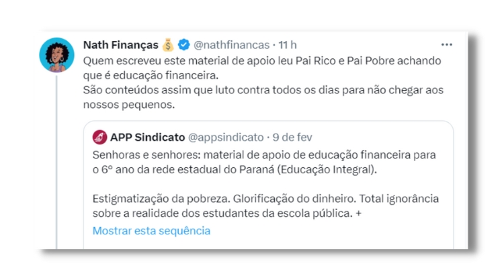This screenshot has height=280, width=504.
Task: Select the APP Sindicato account name
Action: point(147,137)
